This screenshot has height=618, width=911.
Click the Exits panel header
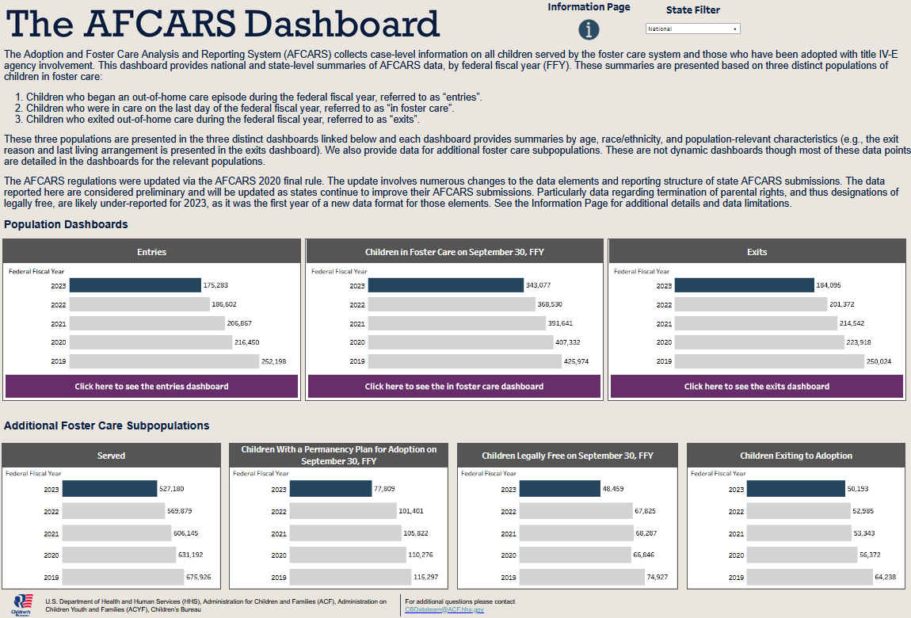757,252
